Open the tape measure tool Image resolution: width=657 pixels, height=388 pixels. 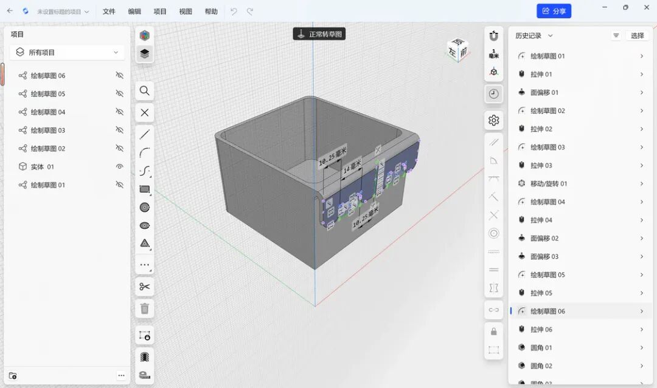145,375
